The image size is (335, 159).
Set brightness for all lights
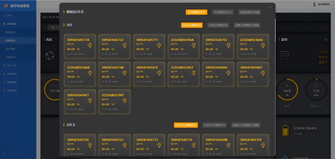coord(250,12)
